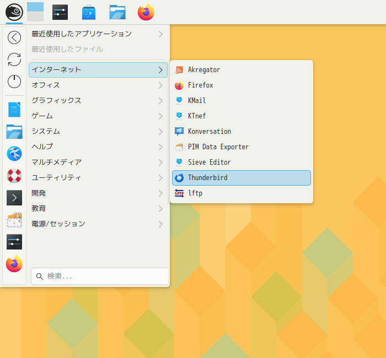The height and width of the screenshot is (358, 386).
Task: Launch PIM Data Exporter entry
Action: (242, 147)
